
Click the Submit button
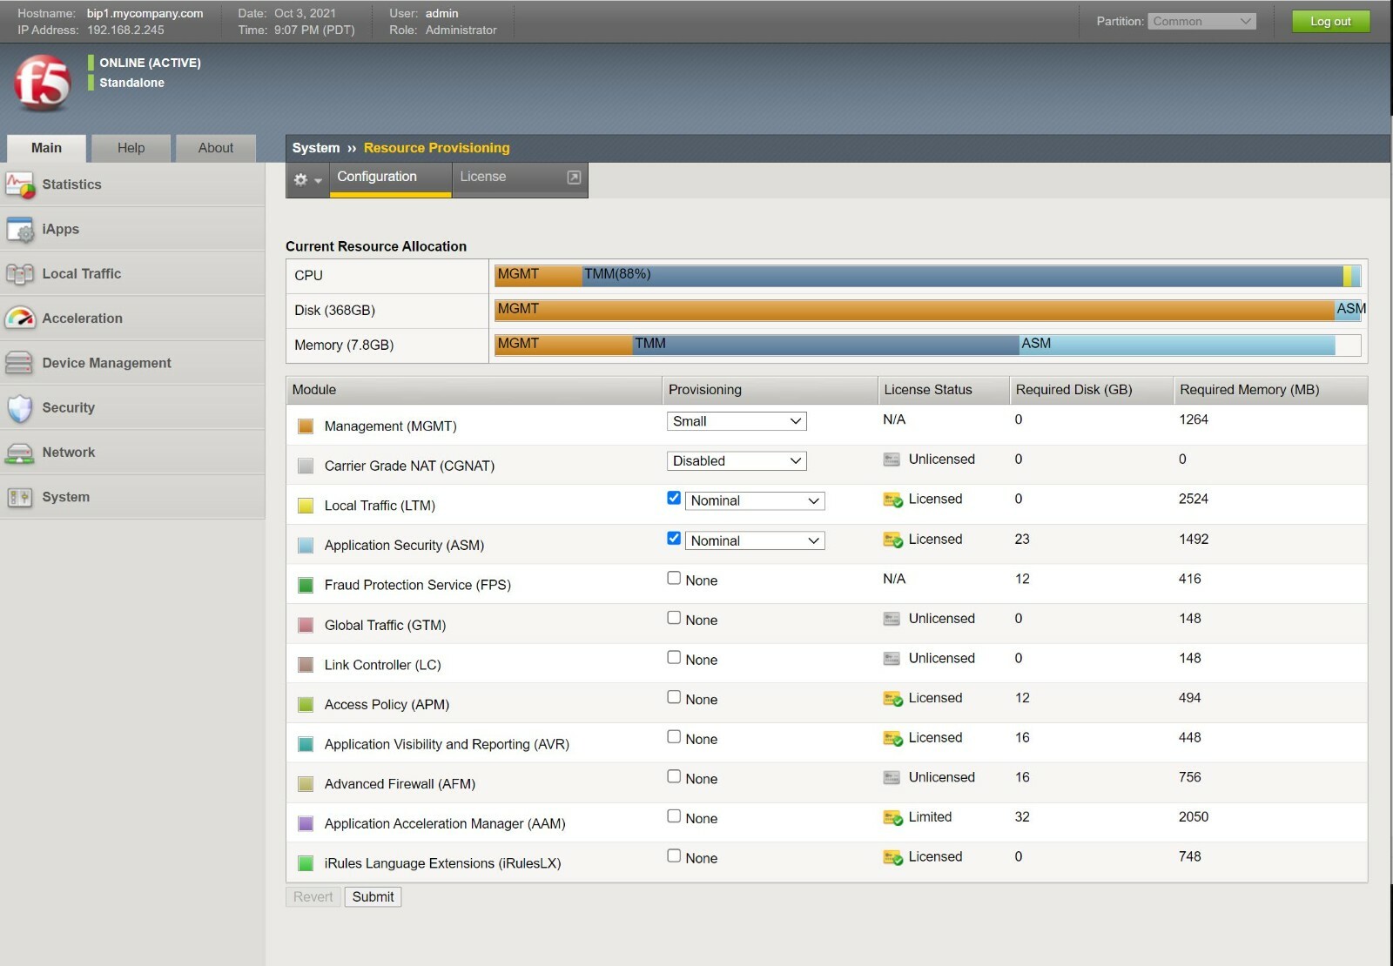coord(373,897)
